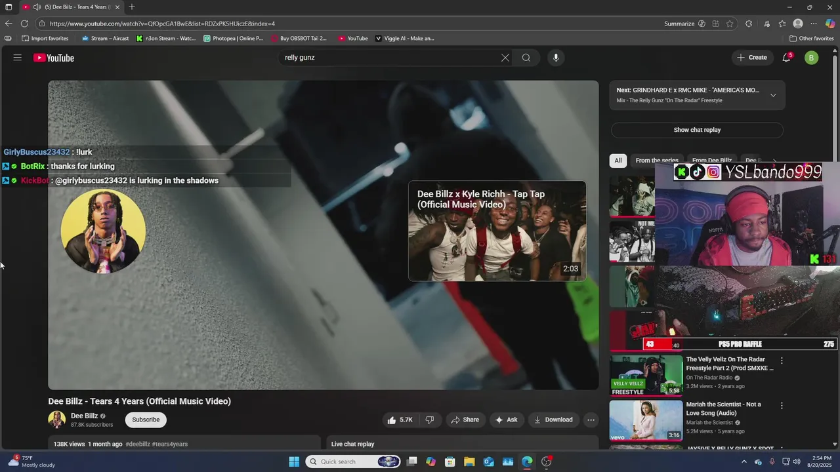Open 'Not a Love Song (Audio)' title
Screen dimensions: 840x472
click(x=723, y=408)
